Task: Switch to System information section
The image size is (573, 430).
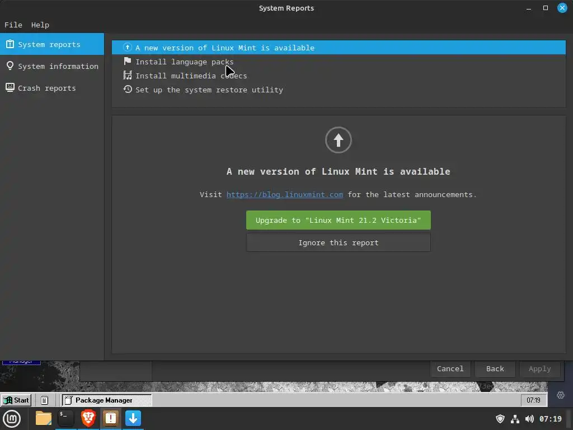Action: pyautogui.click(x=52, y=66)
